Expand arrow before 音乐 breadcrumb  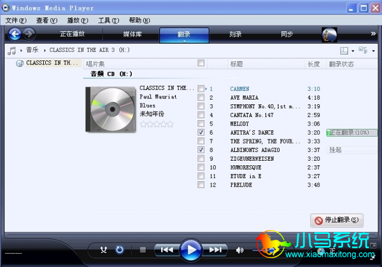21,51
